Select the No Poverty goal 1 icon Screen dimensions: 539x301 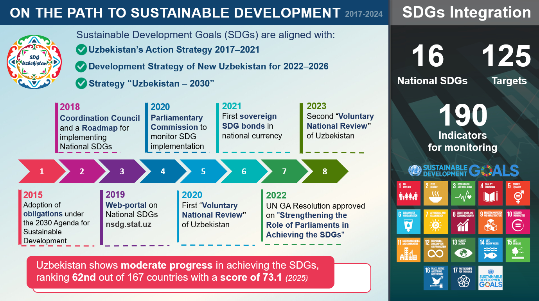tap(408, 193)
